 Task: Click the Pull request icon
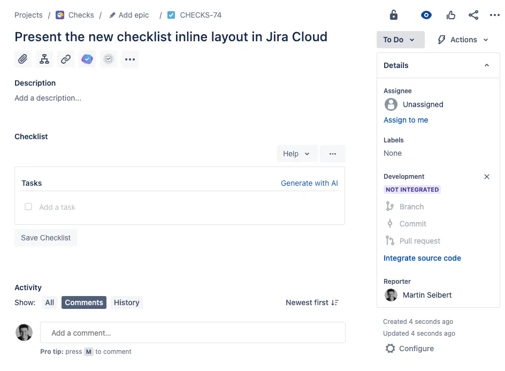(x=389, y=241)
